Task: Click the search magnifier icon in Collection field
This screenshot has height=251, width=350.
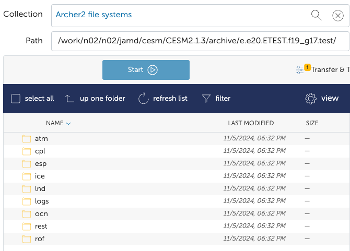Action: click(x=316, y=15)
